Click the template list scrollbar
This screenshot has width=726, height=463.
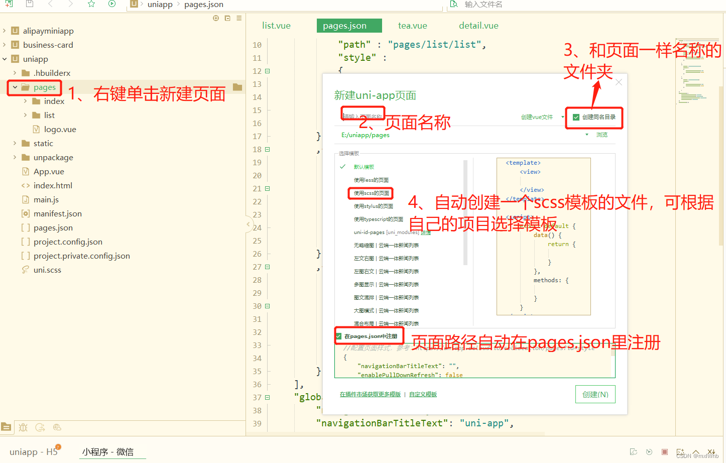tap(465, 212)
